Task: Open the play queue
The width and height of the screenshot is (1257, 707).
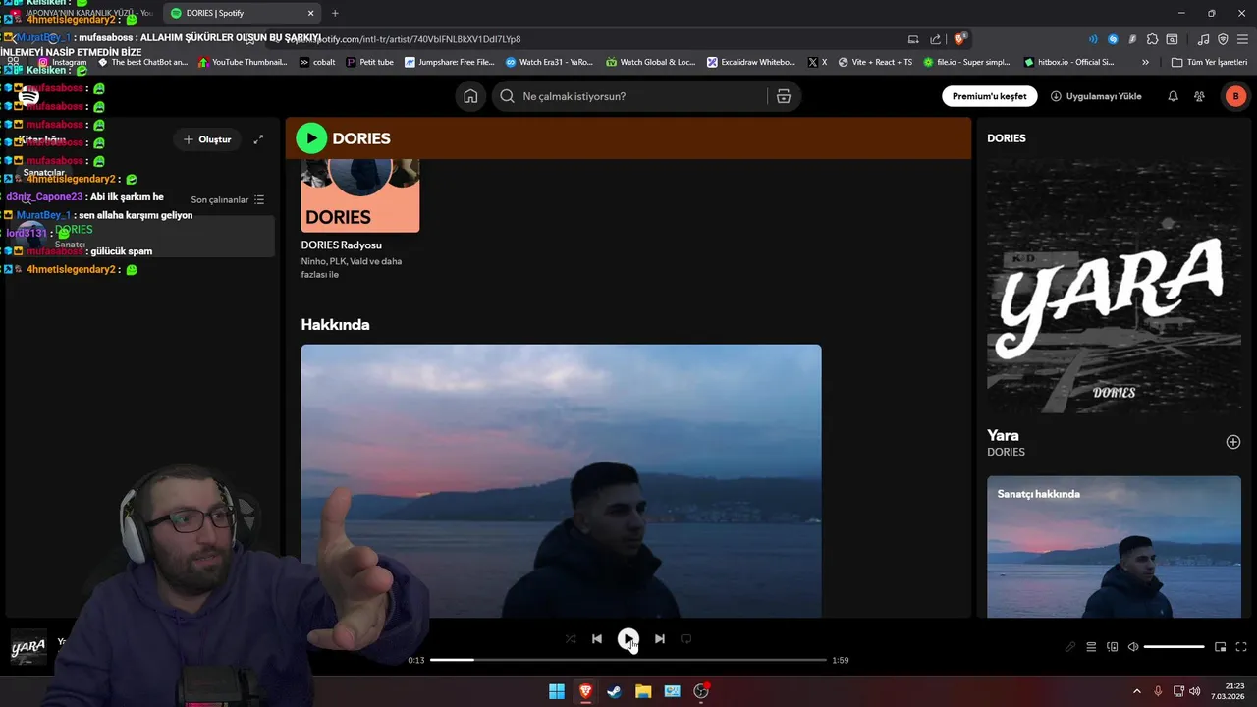Action: tap(1091, 647)
